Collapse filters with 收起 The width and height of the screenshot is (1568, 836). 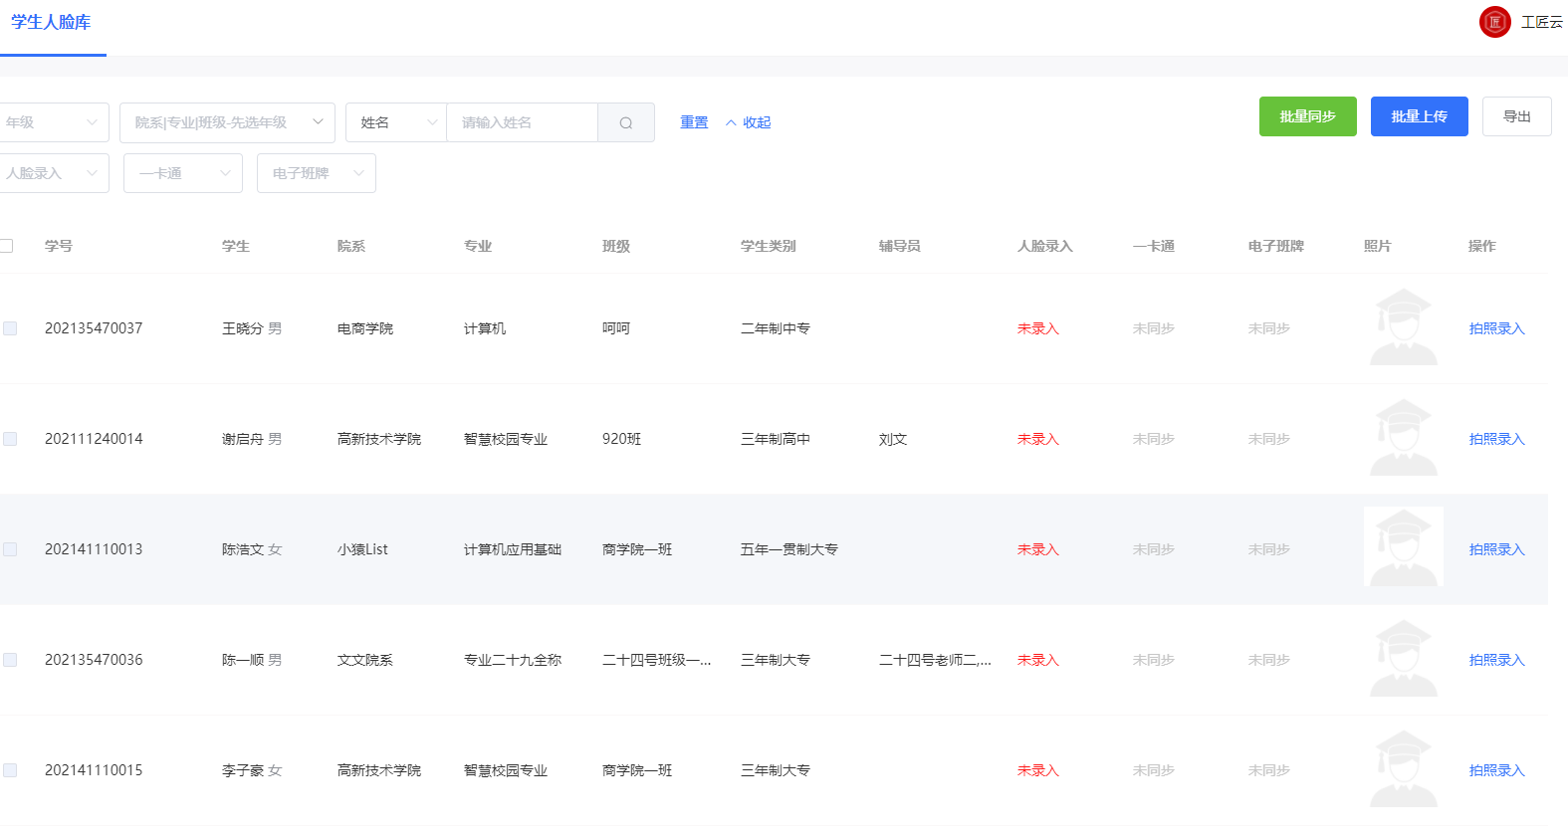(x=749, y=122)
